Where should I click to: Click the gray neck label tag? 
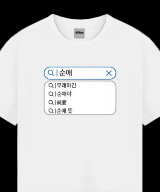pos(79,34)
